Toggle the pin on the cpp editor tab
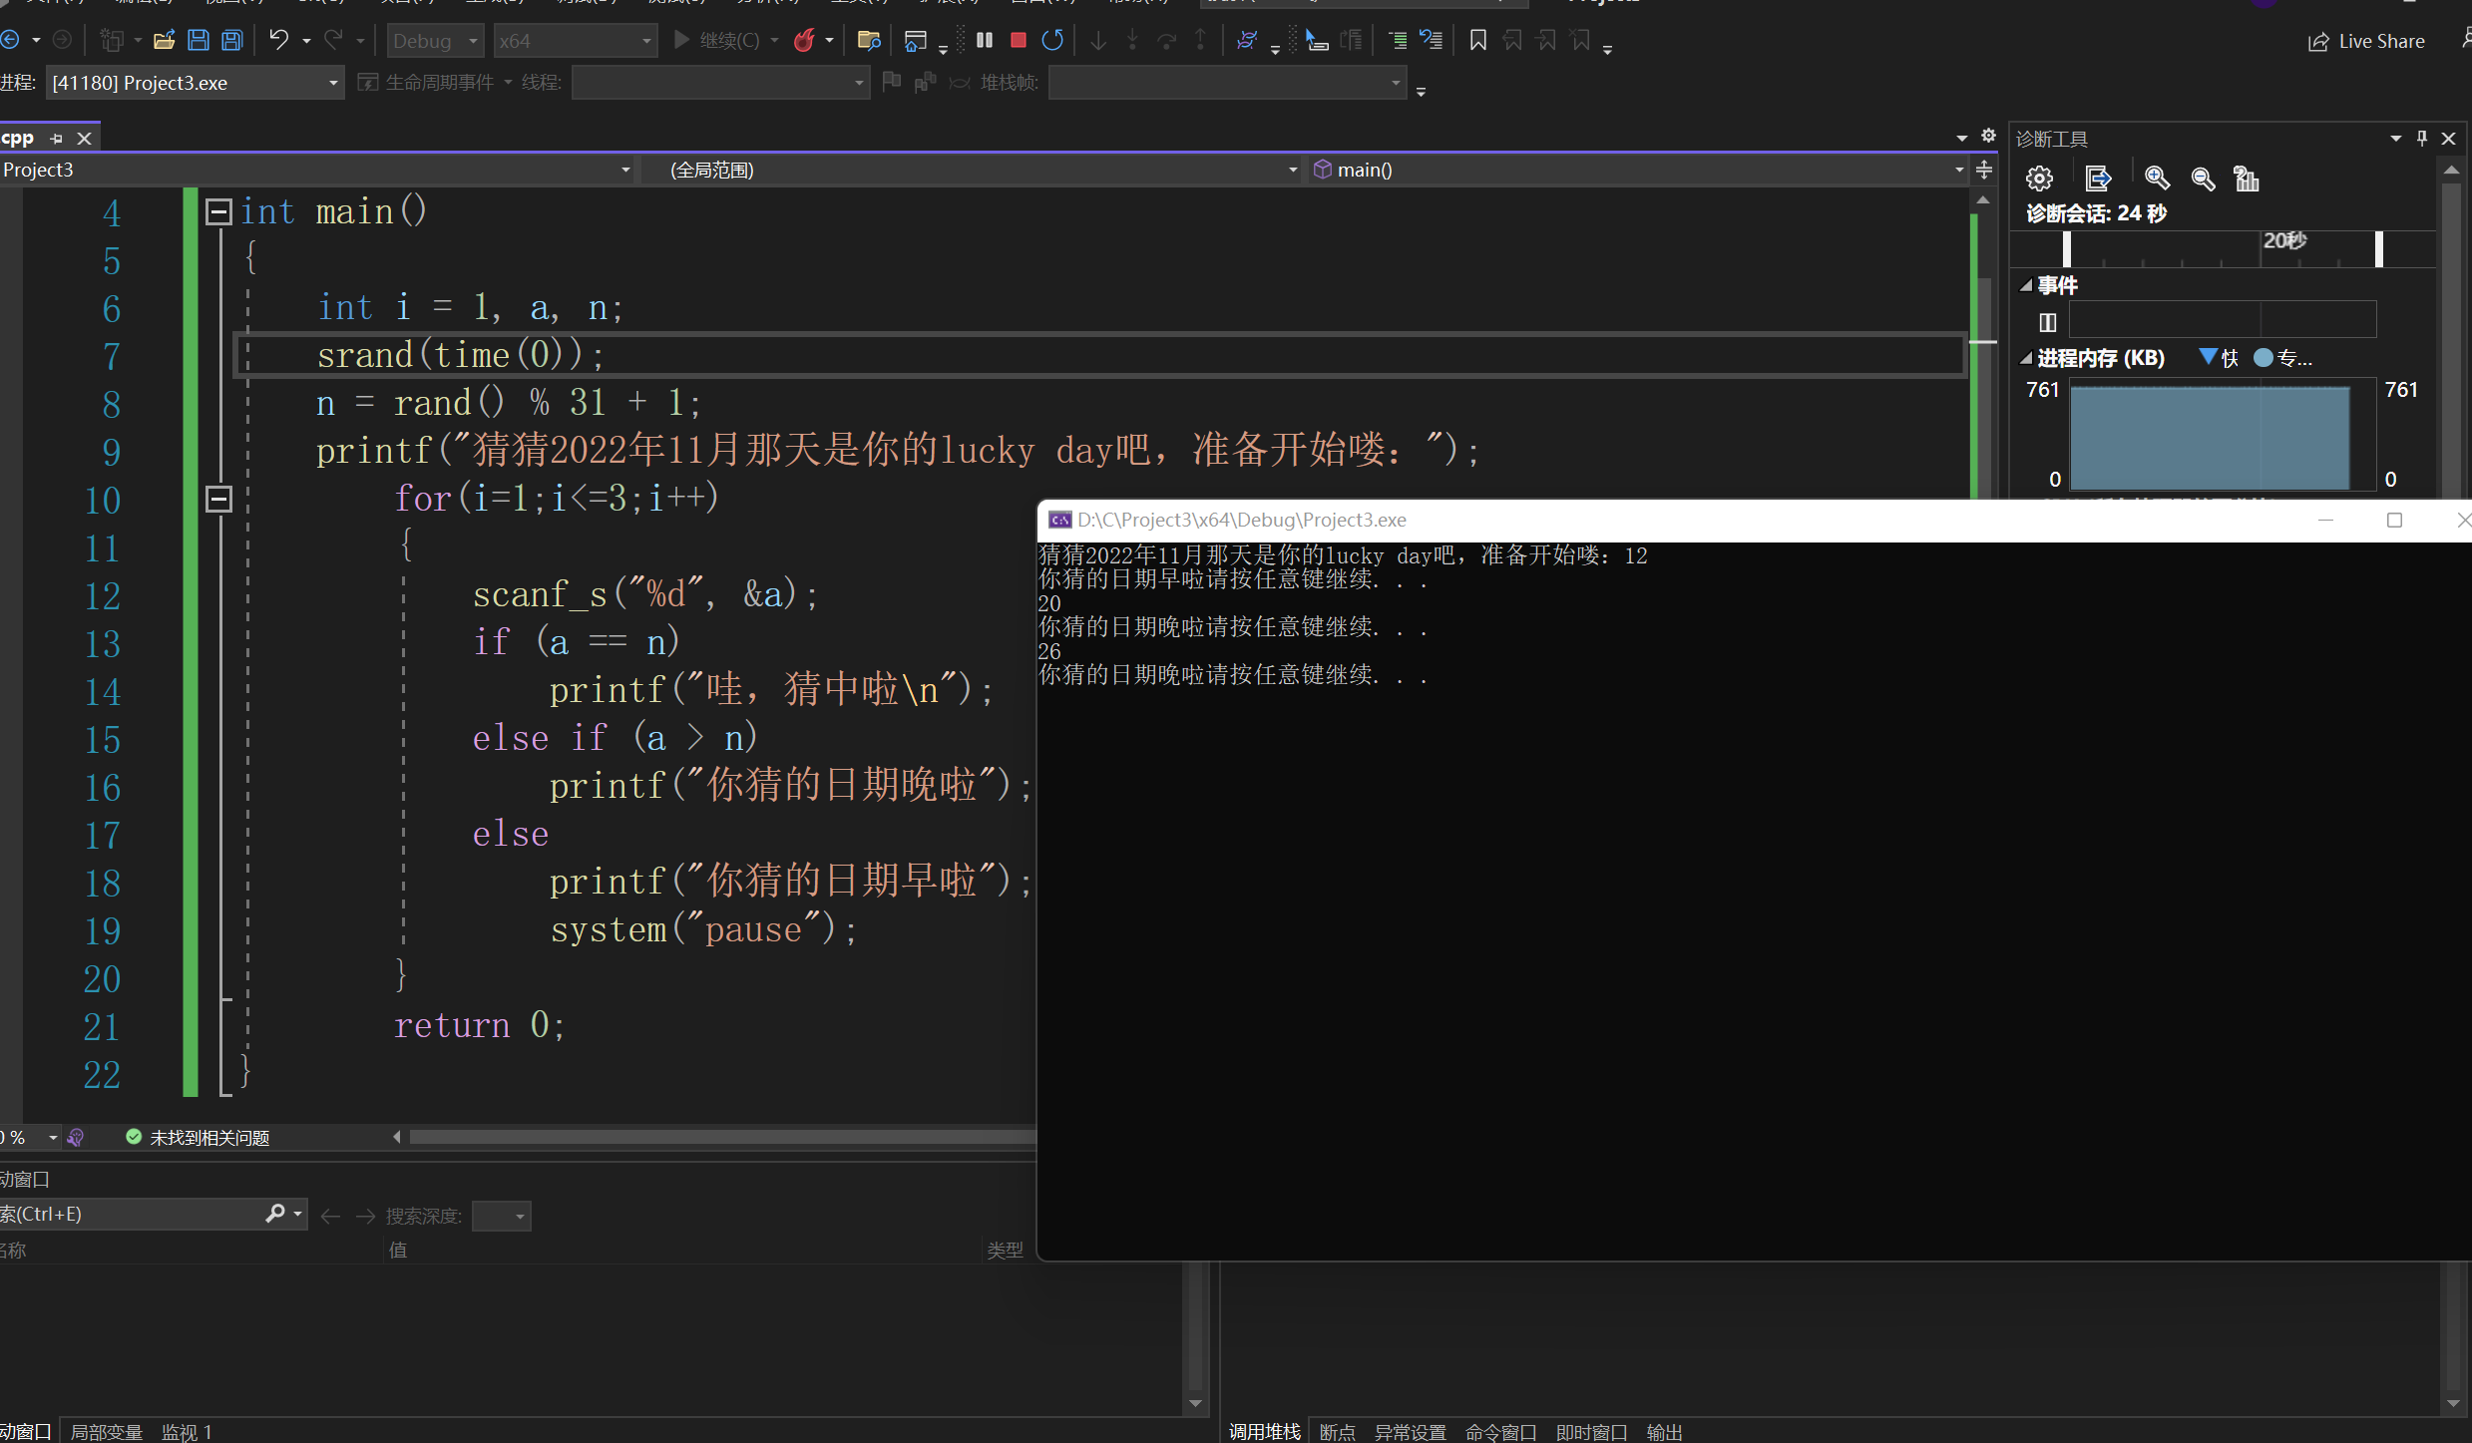Image resolution: width=2472 pixels, height=1443 pixels. [x=57, y=139]
